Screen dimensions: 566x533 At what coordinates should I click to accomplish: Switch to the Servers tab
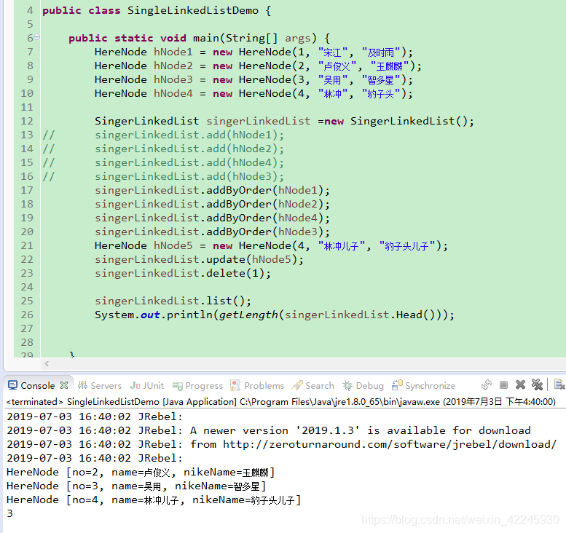pos(100,385)
